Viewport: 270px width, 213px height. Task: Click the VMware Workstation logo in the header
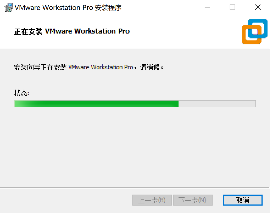(x=255, y=31)
